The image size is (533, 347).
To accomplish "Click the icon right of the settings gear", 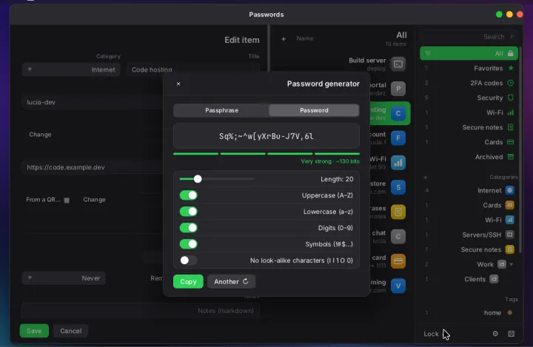I will [x=512, y=334].
